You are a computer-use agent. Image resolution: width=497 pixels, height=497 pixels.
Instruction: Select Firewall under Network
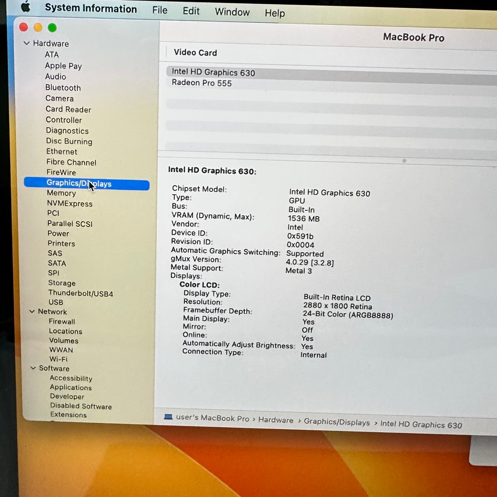coord(62,321)
